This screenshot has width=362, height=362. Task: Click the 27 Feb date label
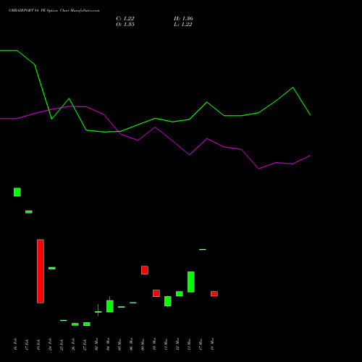click(85, 344)
